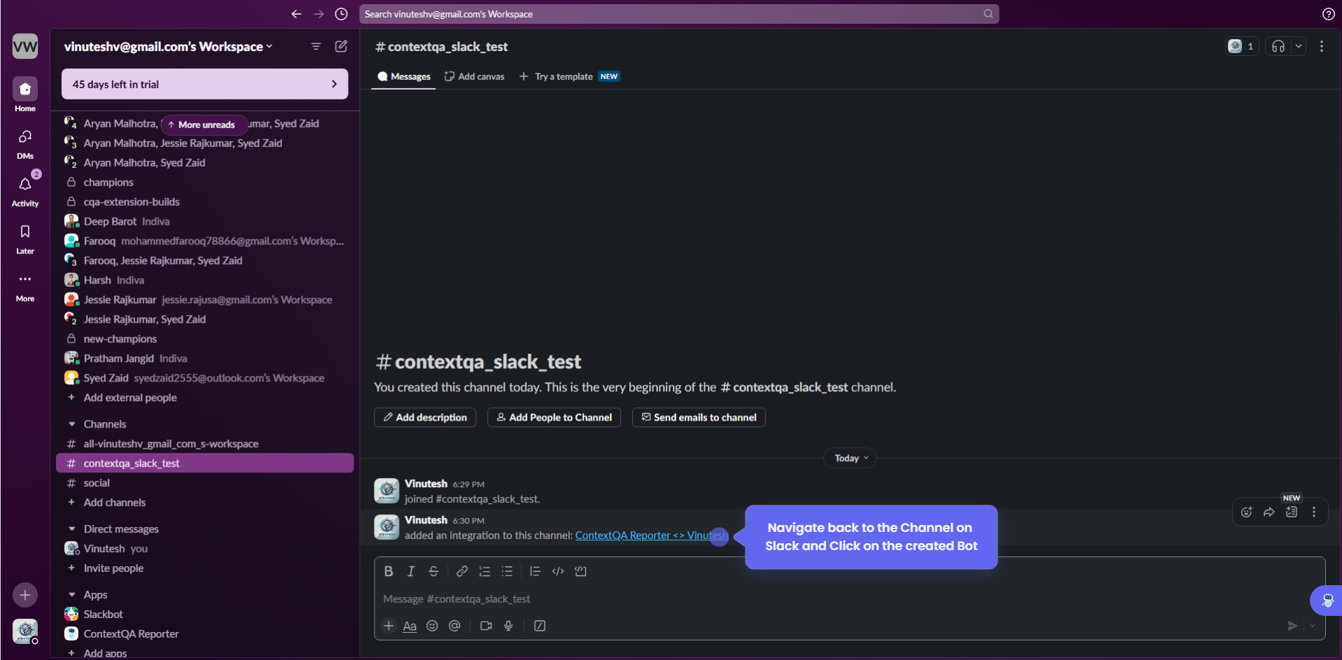Screen dimensions: 1342x660
Task: Collapse the Channels section
Action: click(x=72, y=424)
